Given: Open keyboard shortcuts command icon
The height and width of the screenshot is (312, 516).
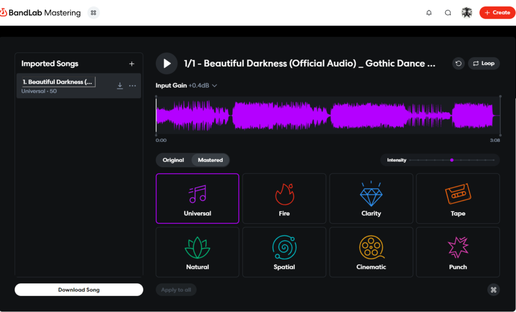Looking at the screenshot, I should [x=494, y=290].
